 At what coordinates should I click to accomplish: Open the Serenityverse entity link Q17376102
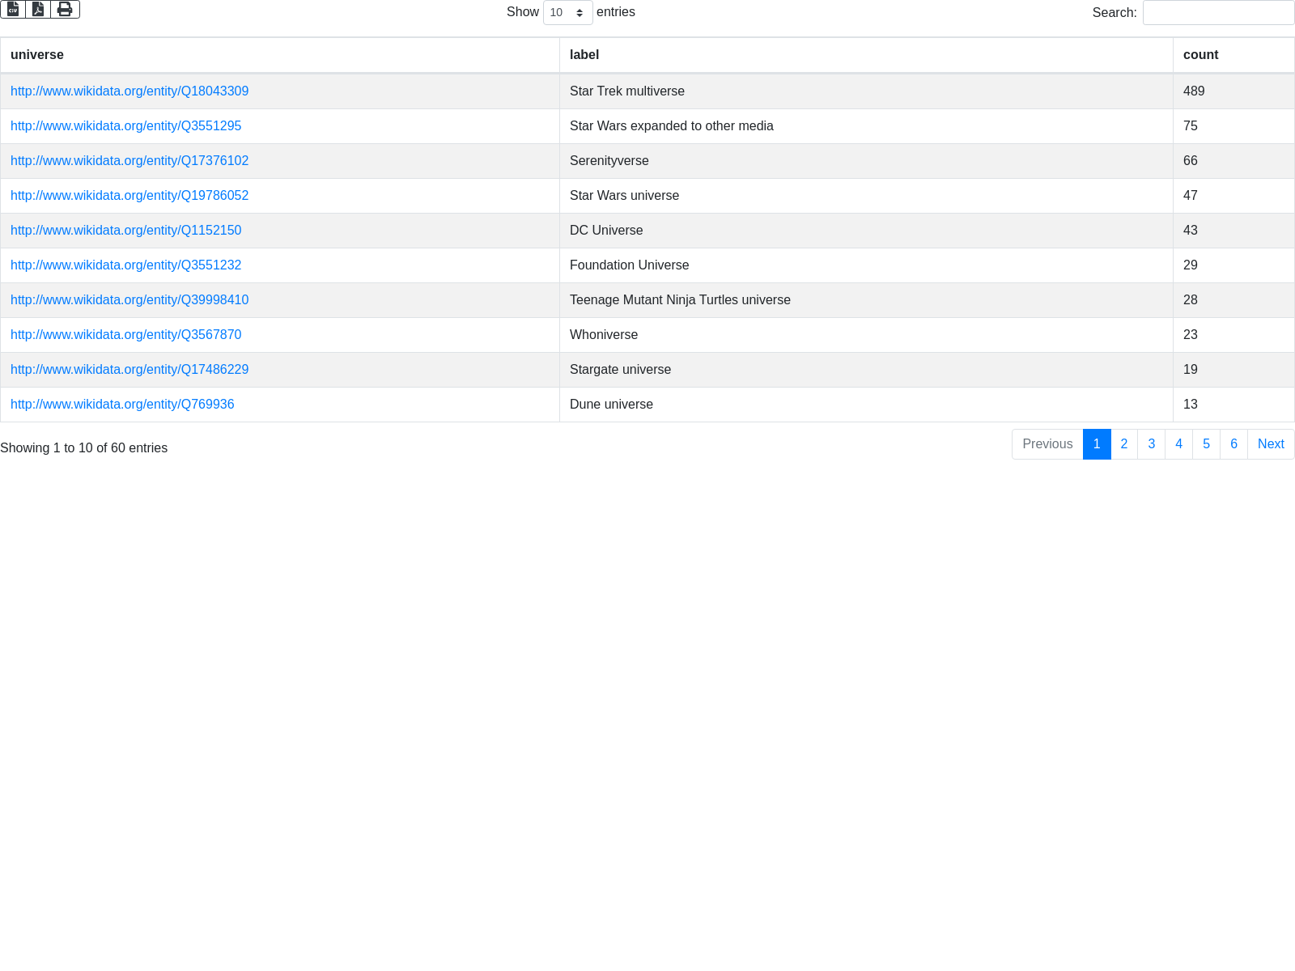point(129,161)
